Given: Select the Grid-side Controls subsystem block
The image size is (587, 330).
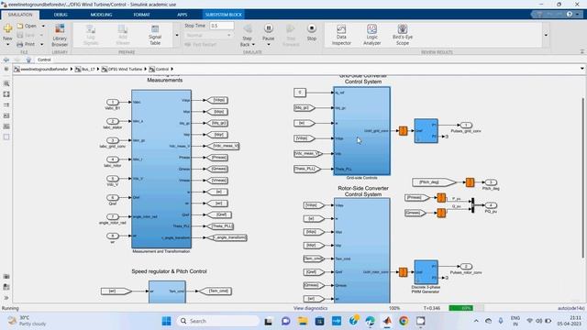Looking at the screenshot, I should coord(361,130).
